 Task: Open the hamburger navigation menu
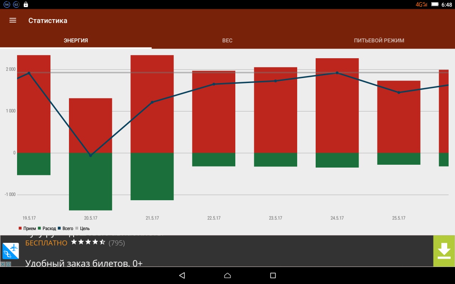click(13, 21)
